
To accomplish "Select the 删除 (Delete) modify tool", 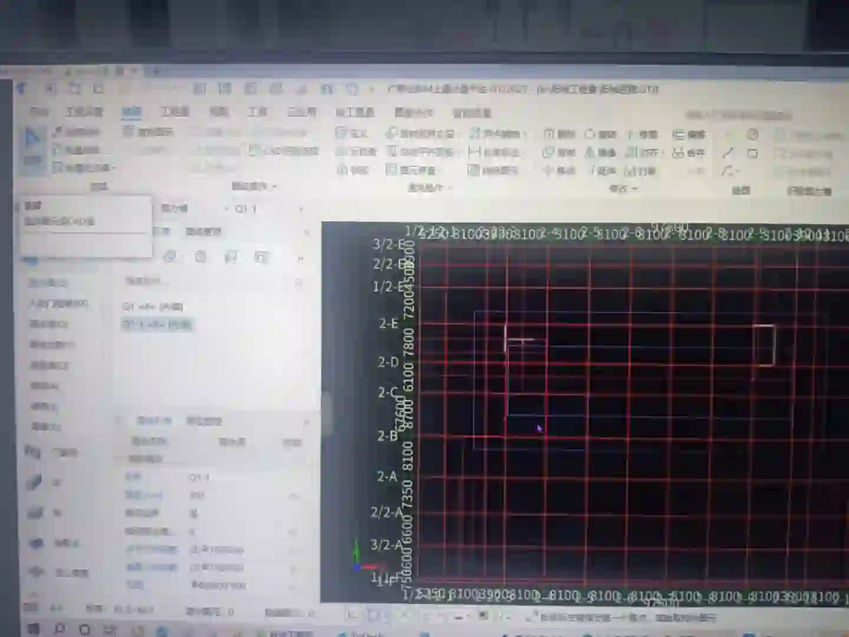I will click(559, 134).
